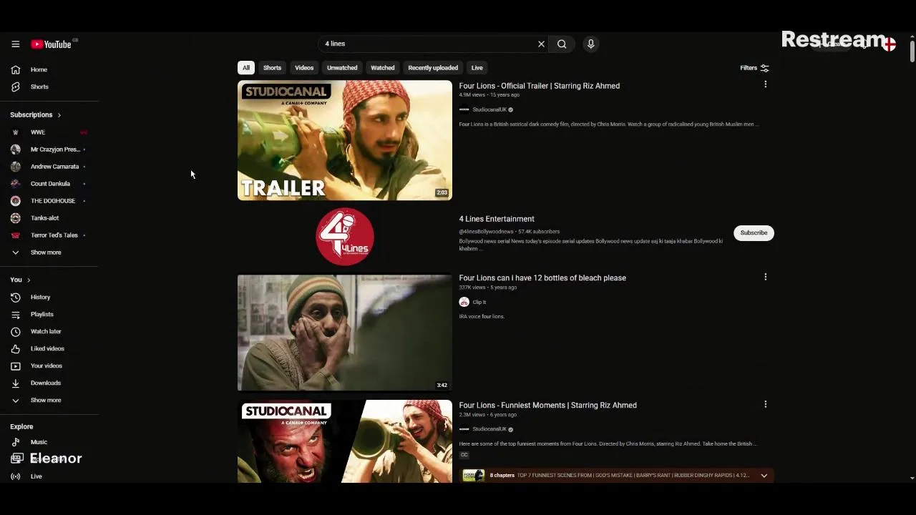Open 'can i have 12 bottles of bleach' title
Screen dimensions: 916x515
(542, 278)
